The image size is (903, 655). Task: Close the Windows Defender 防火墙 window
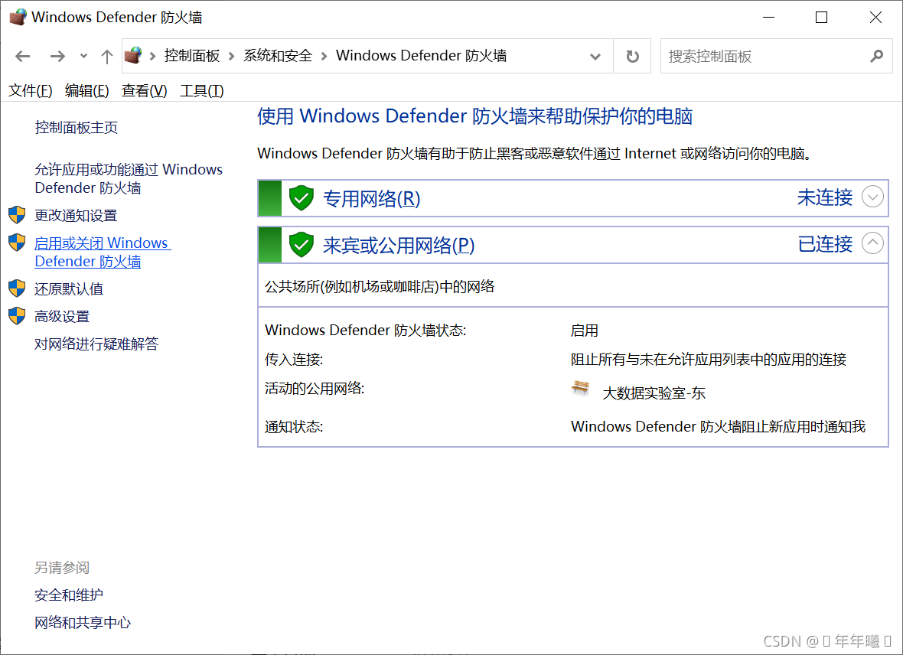coord(875,18)
